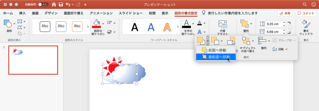Apply the black A WordArt style
The height and width of the screenshot is (111, 319).
click(135, 27)
